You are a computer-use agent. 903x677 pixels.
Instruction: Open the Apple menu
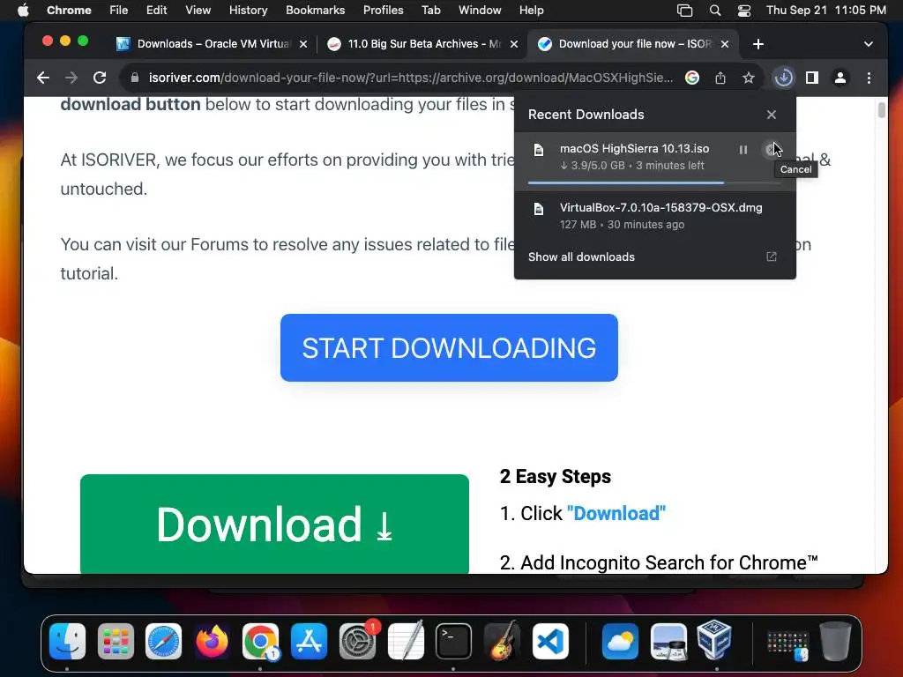[x=23, y=10]
